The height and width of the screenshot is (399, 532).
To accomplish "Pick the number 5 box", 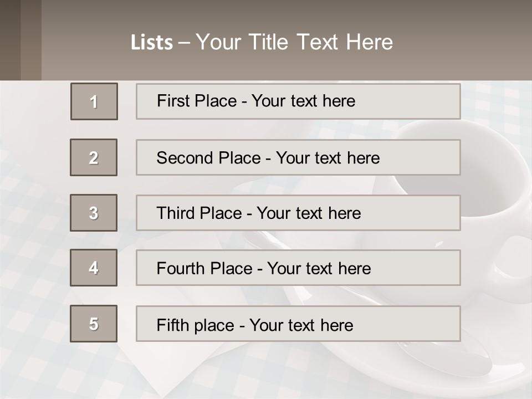I will tap(94, 324).
